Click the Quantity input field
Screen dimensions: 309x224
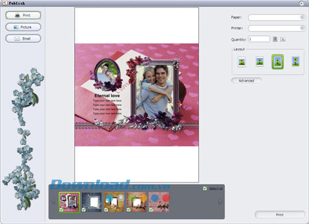259,39
